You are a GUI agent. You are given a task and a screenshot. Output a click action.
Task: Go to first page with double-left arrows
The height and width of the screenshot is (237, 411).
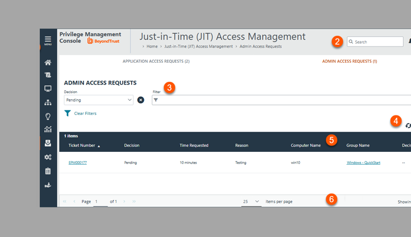tap(64, 201)
